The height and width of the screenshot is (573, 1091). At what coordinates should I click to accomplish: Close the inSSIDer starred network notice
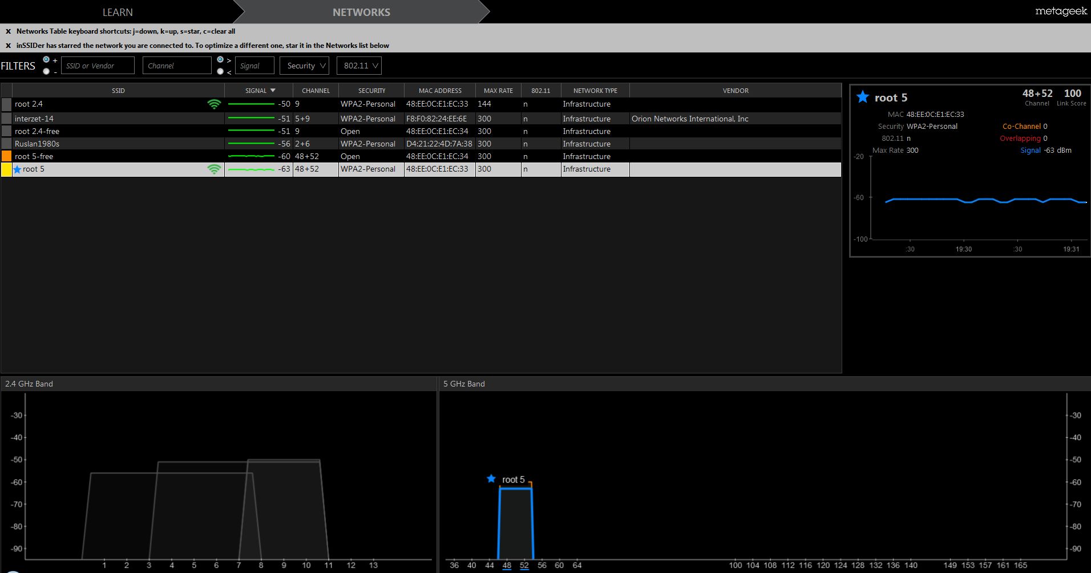coord(8,46)
